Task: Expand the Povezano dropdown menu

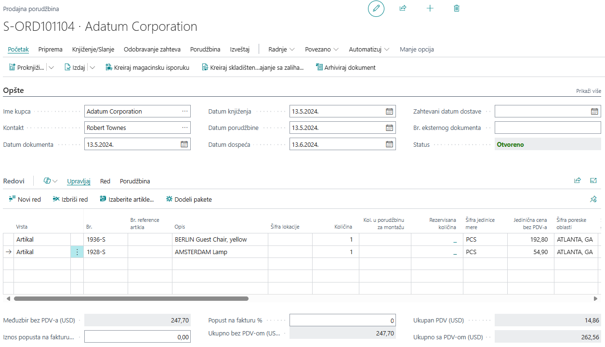Action: tap(321, 50)
